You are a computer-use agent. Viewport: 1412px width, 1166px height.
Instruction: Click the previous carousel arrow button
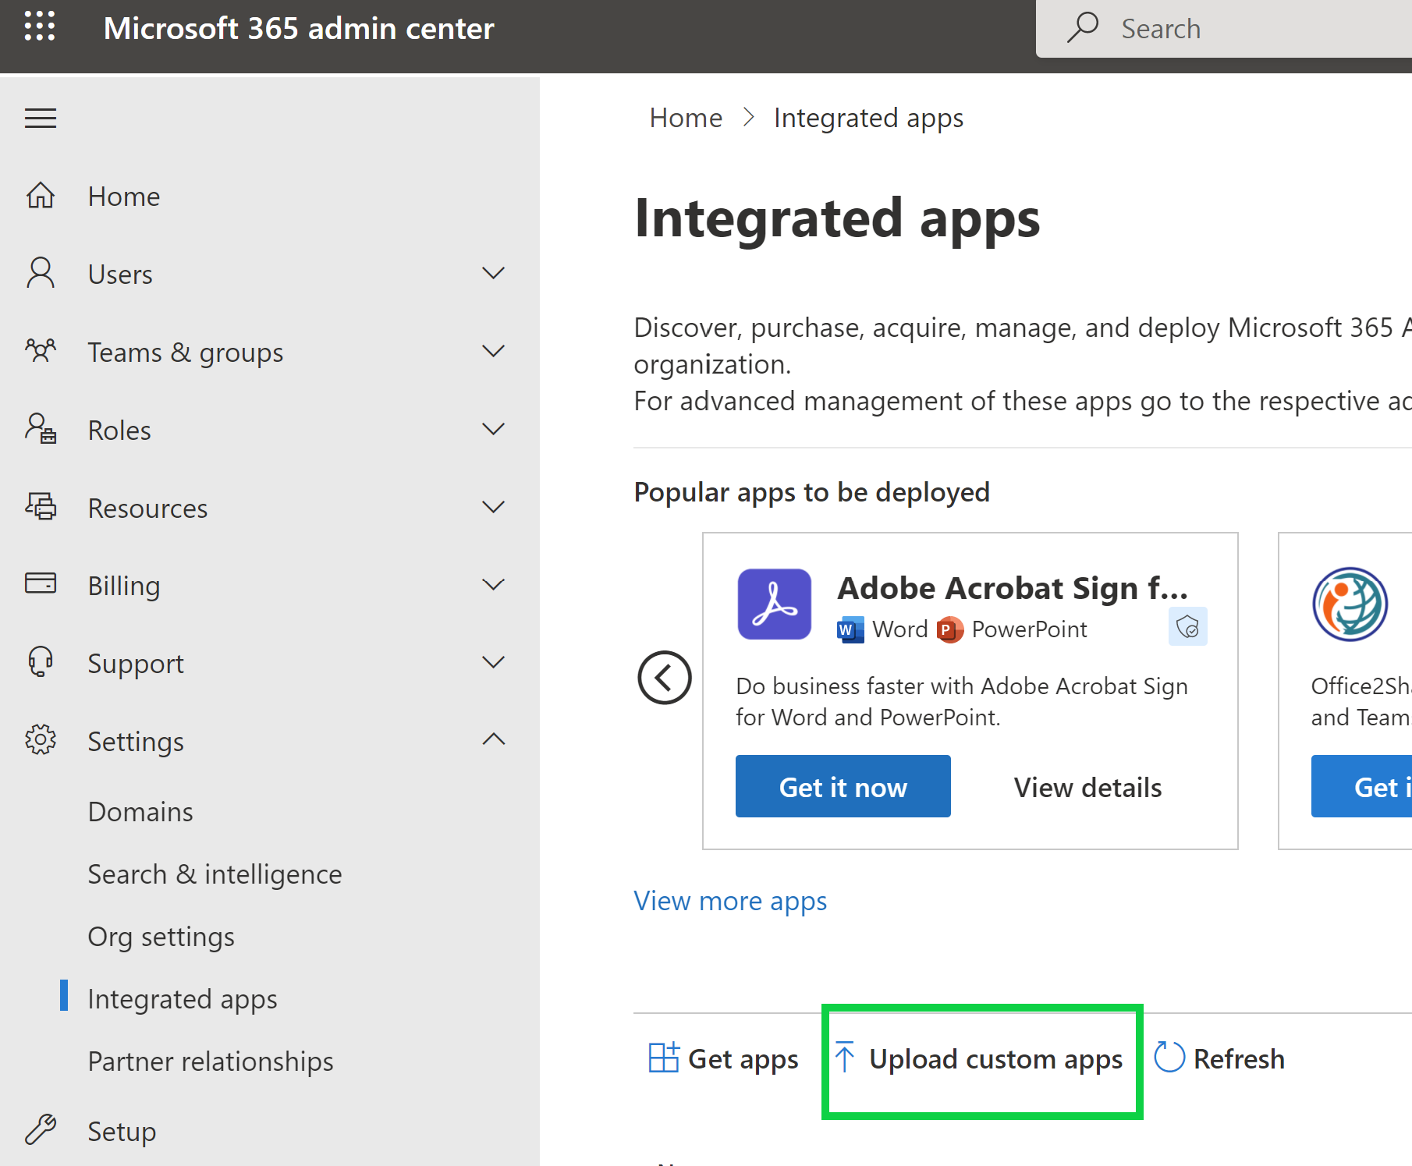[665, 677]
